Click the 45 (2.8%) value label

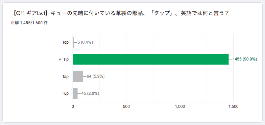(x=90, y=93)
